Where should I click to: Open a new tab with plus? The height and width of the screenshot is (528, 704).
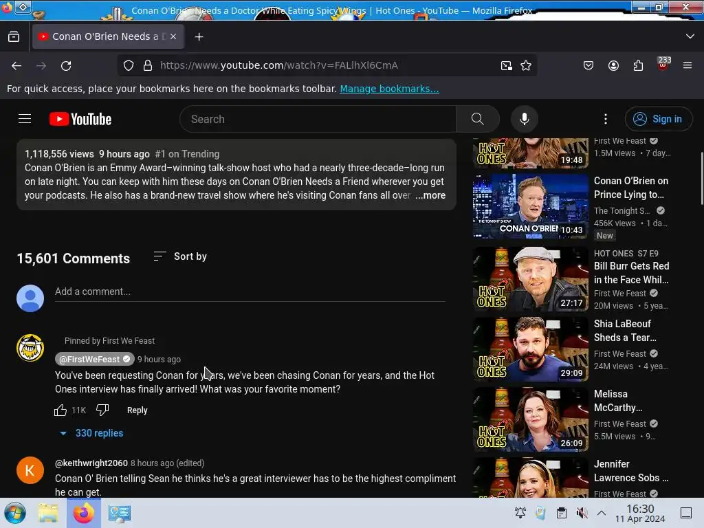pos(199,37)
